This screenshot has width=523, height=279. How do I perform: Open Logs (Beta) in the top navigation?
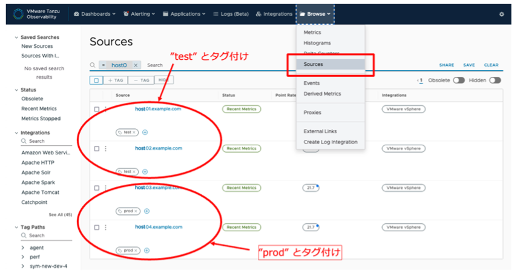(231, 14)
